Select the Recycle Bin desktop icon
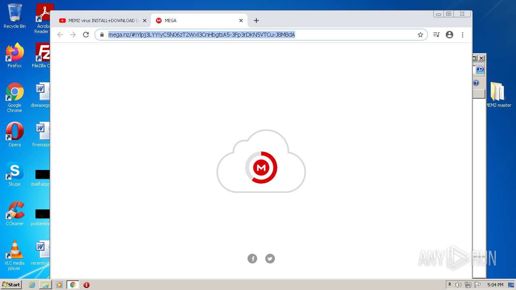This screenshot has width=516, height=290. tap(15, 16)
